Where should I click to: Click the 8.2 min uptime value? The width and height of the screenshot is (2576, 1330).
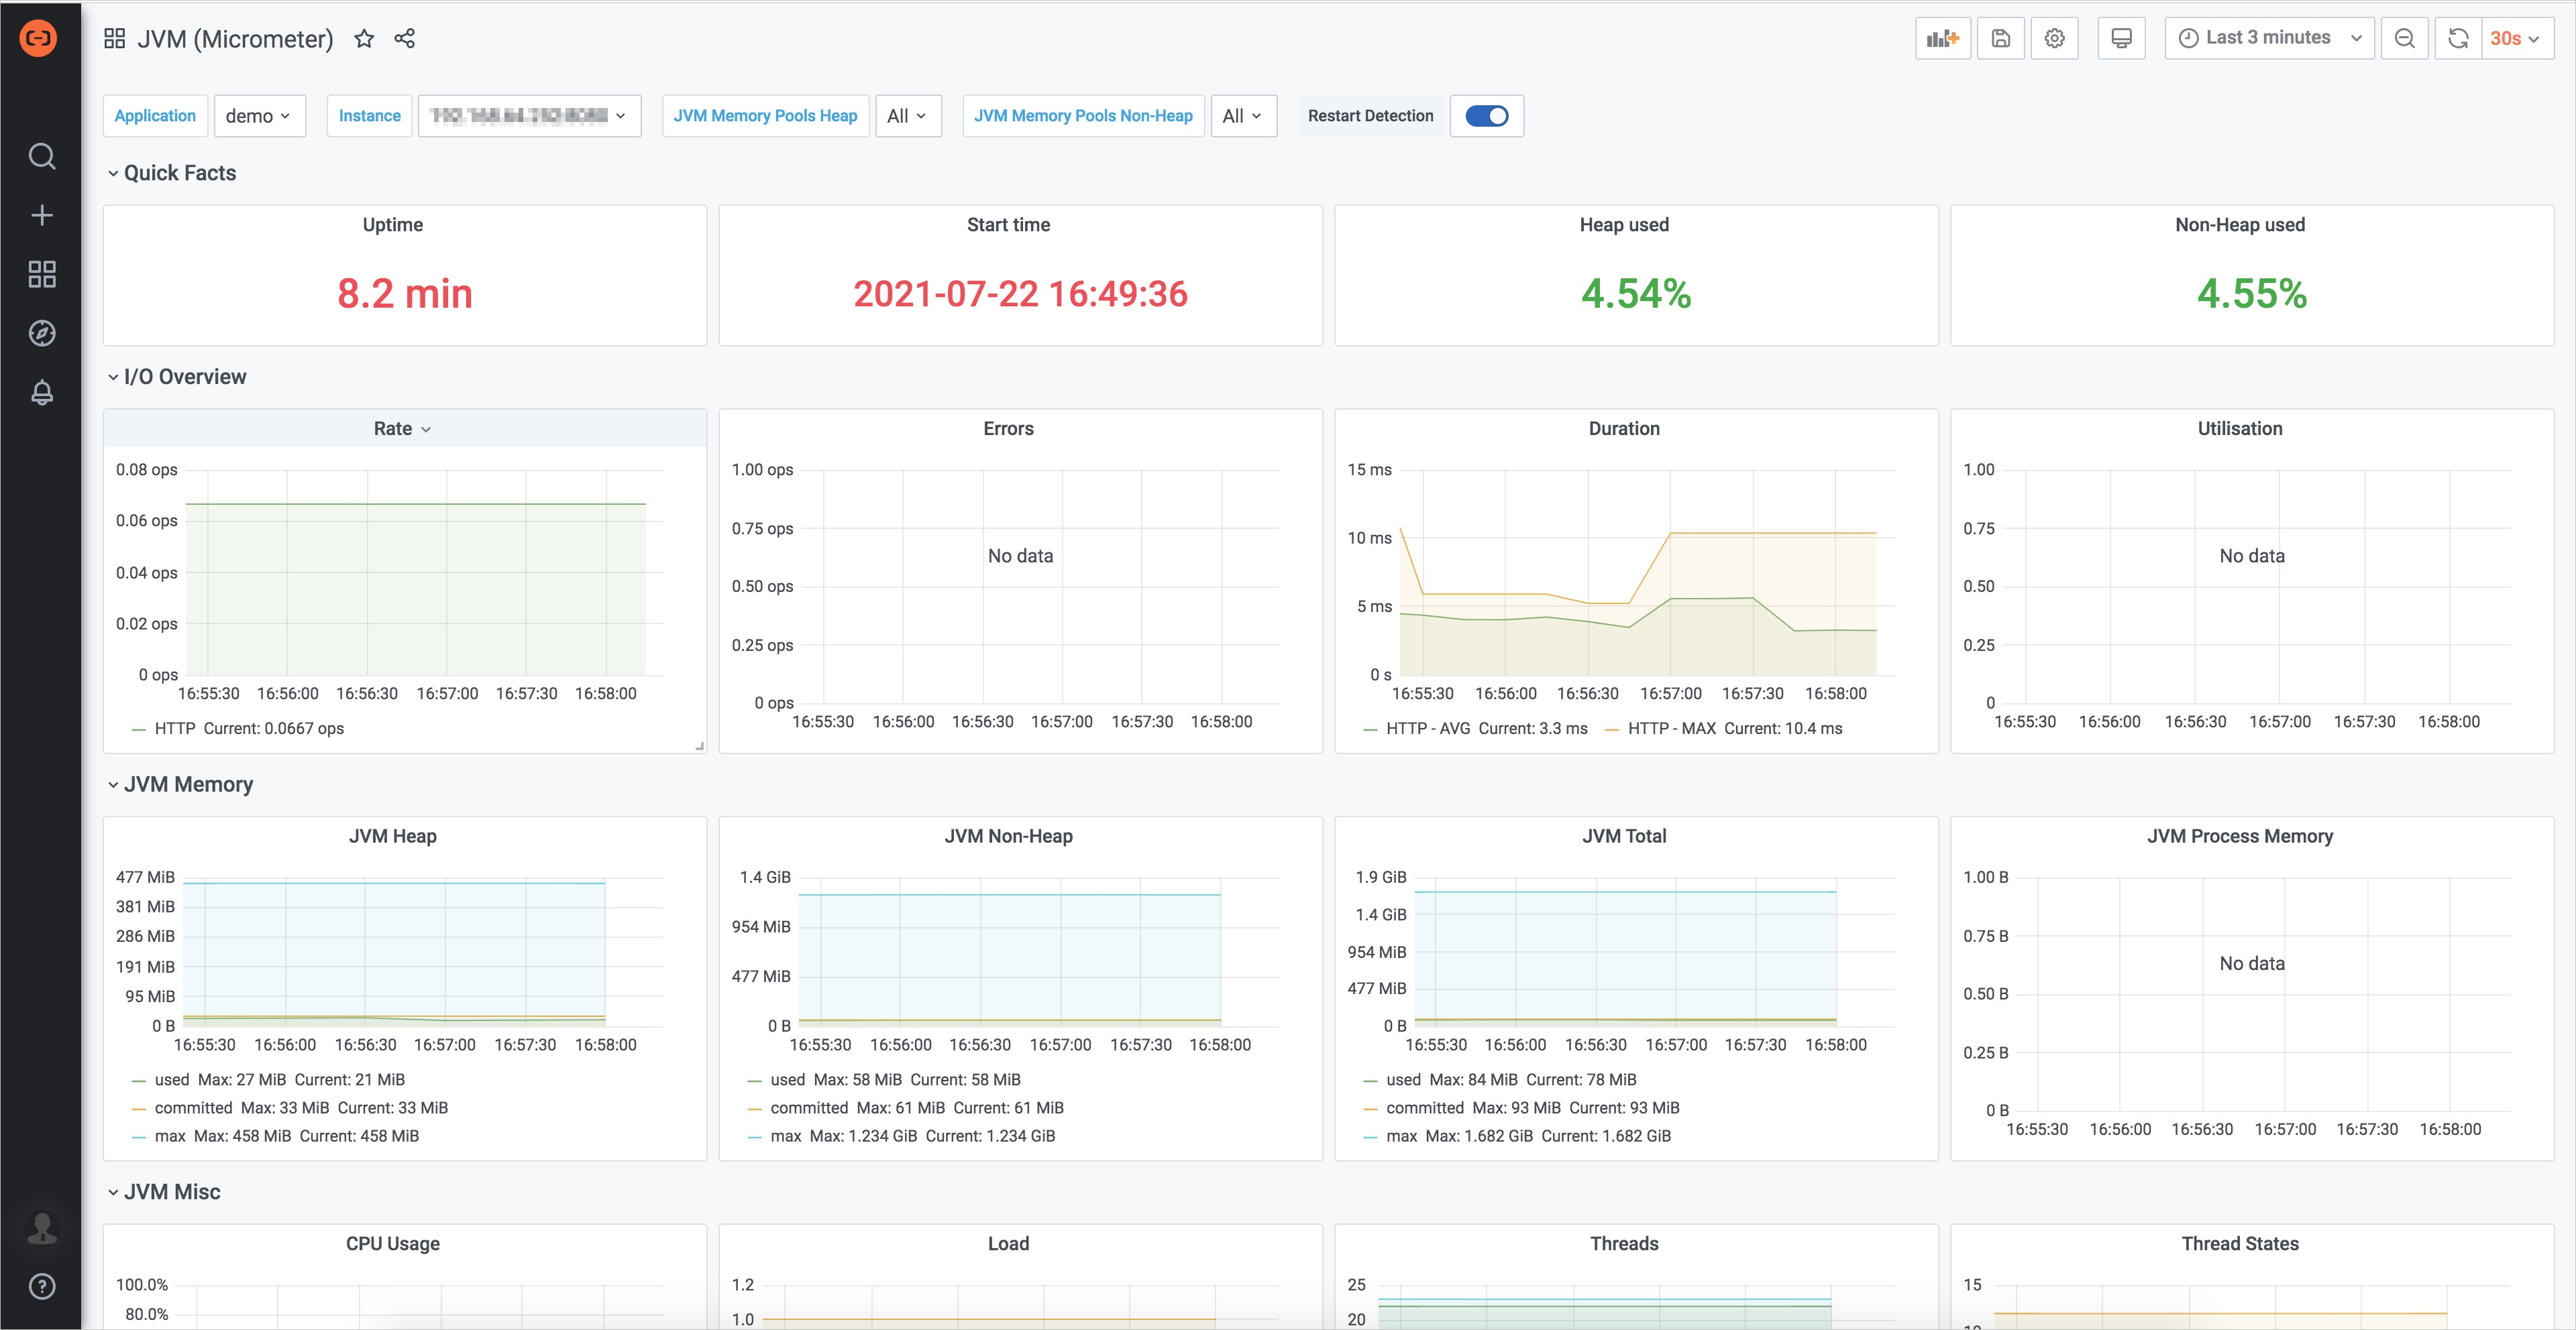(405, 293)
